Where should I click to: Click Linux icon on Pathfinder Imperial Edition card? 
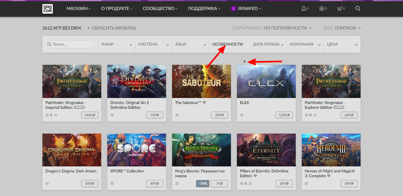point(56,115)
